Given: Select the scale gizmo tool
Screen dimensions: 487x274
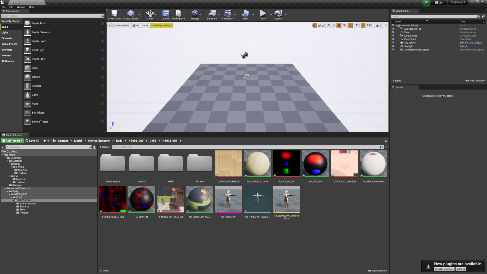Looking at the screenshot, I should click(x=324, y=25).
